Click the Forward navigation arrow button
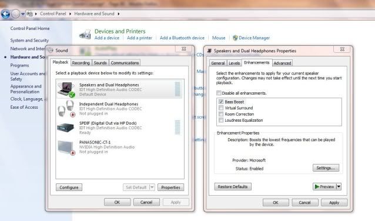This screenshot has height=221, width=375. (15, 14)
